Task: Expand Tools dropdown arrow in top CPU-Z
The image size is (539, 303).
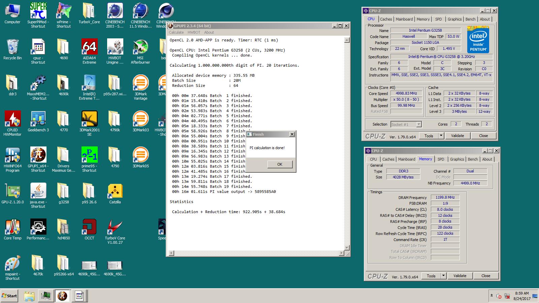Action: [x=441, y=136]
